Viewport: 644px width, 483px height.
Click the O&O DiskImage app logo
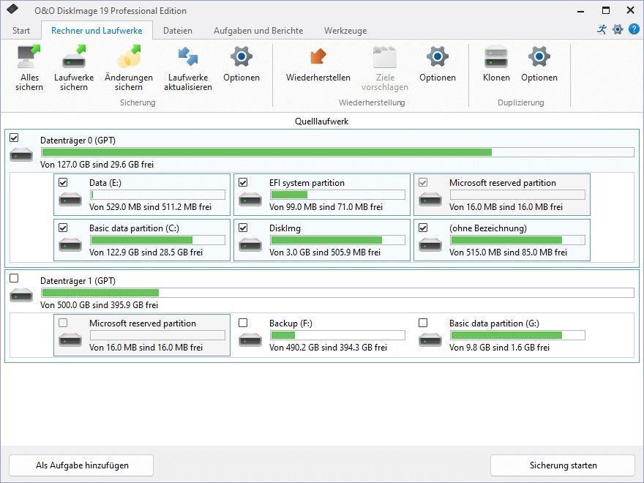point(12,9)
